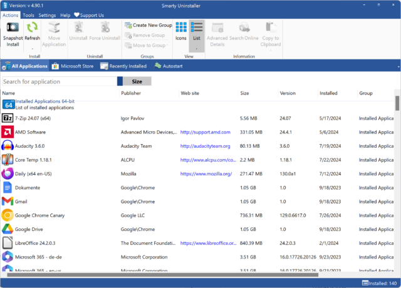Click the vertical scrollbar thumb
401x288 pixels.
point(397,103)
